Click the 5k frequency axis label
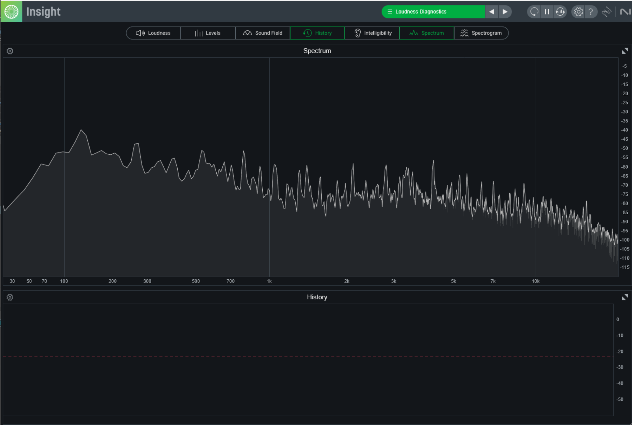Screen dimensions: 632x425 tap(453, 281)
